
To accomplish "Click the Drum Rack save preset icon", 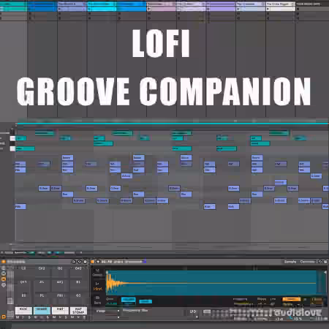I will 85,262.
